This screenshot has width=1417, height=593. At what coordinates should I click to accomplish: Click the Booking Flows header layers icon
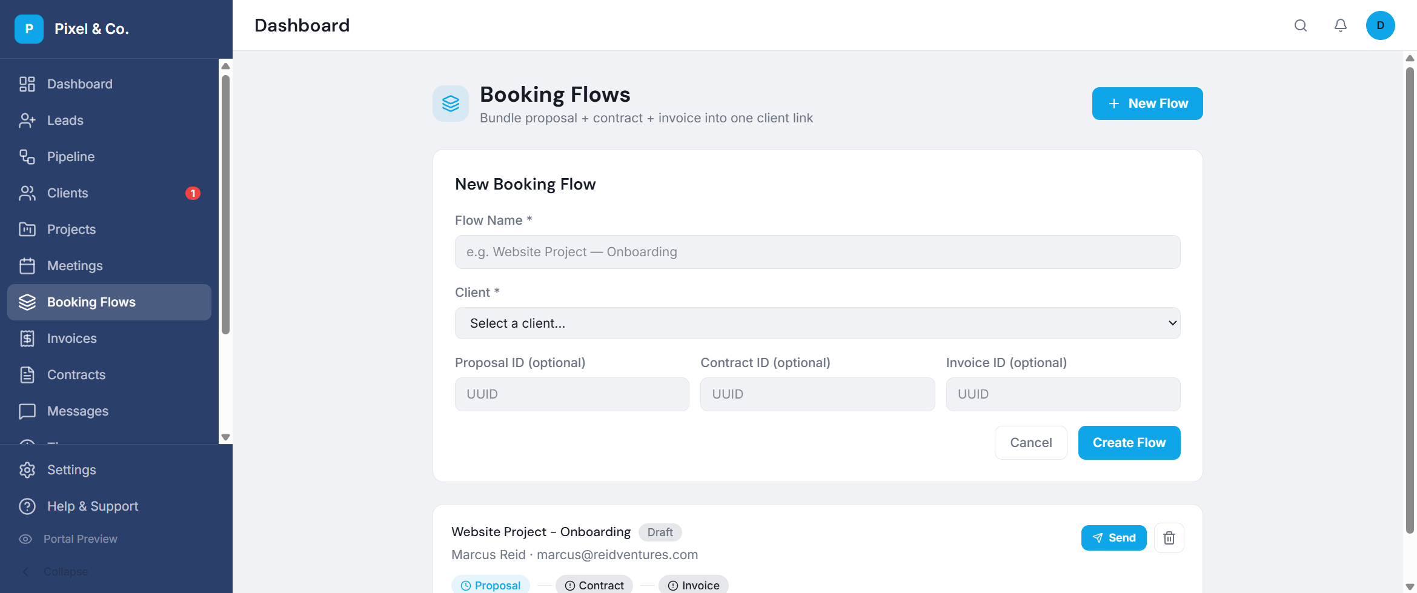[450, 104]
